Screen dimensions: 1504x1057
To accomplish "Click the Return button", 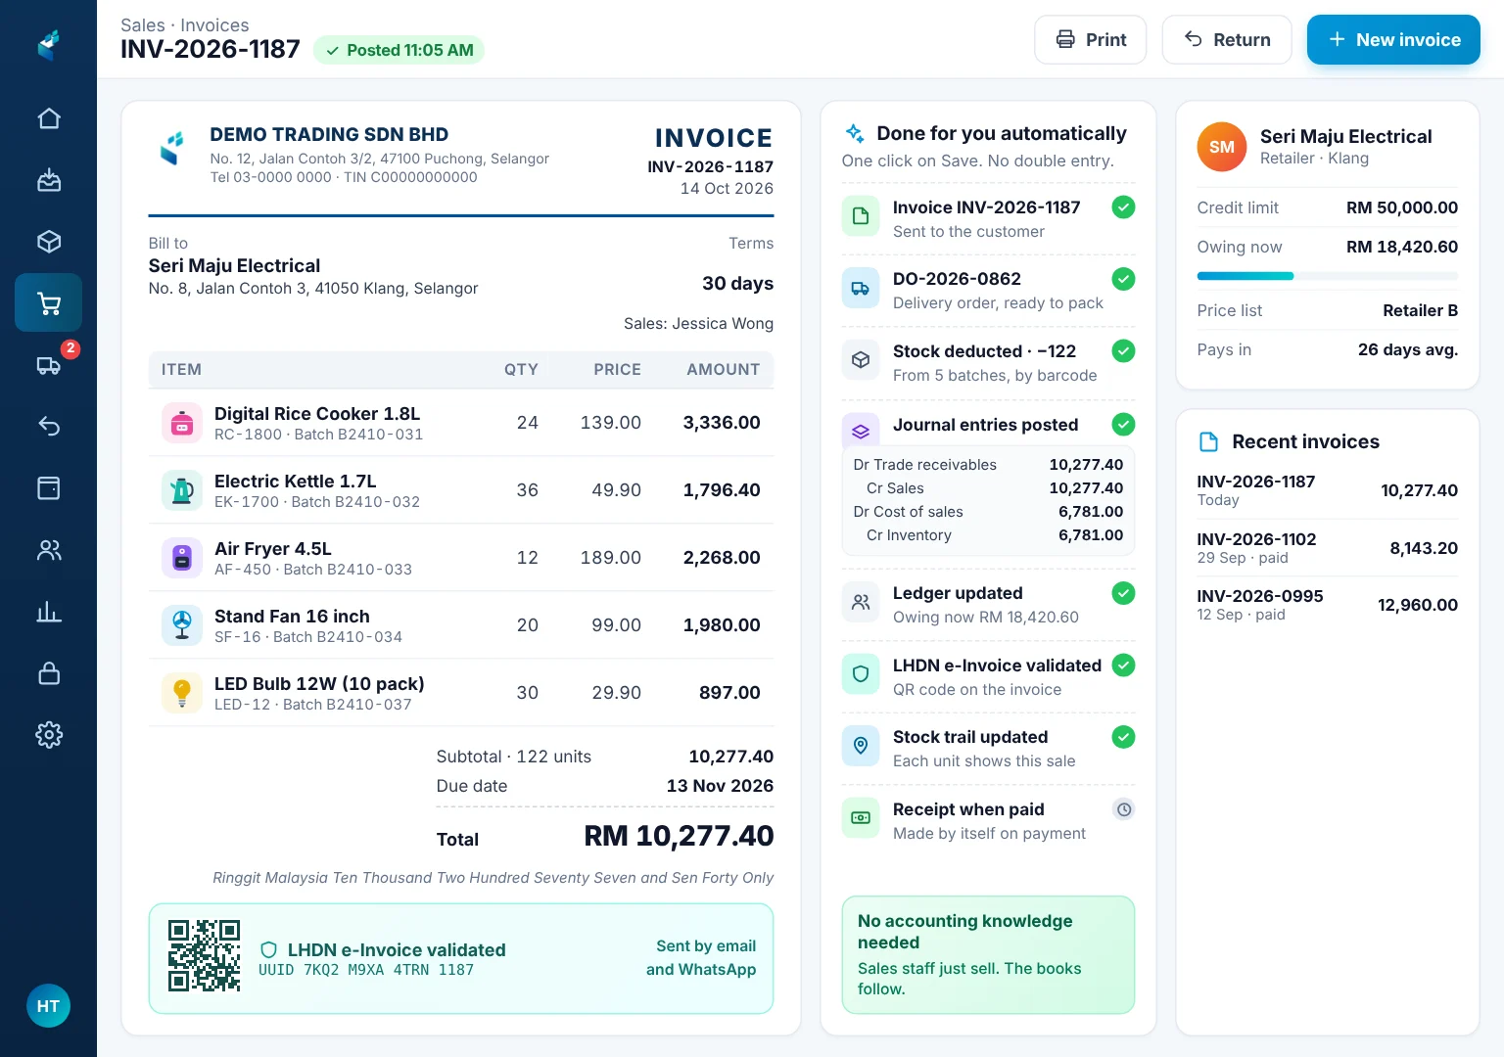I will (1227, 40).
